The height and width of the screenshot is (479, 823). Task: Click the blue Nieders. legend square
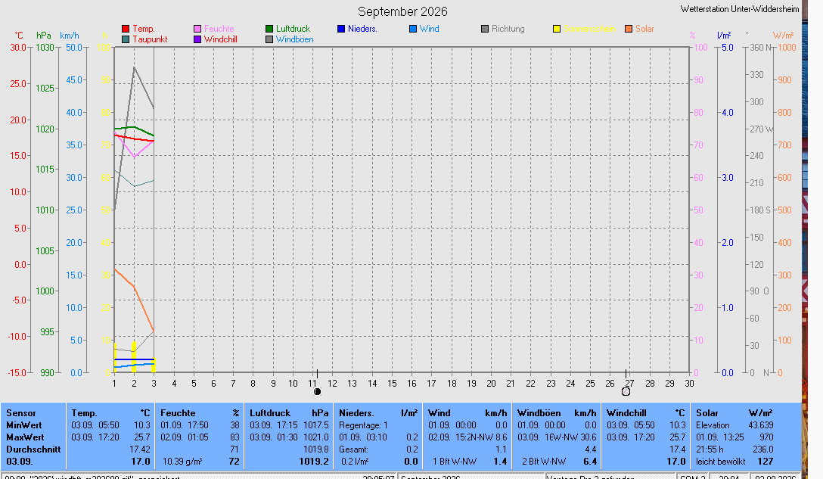[341, 29]
